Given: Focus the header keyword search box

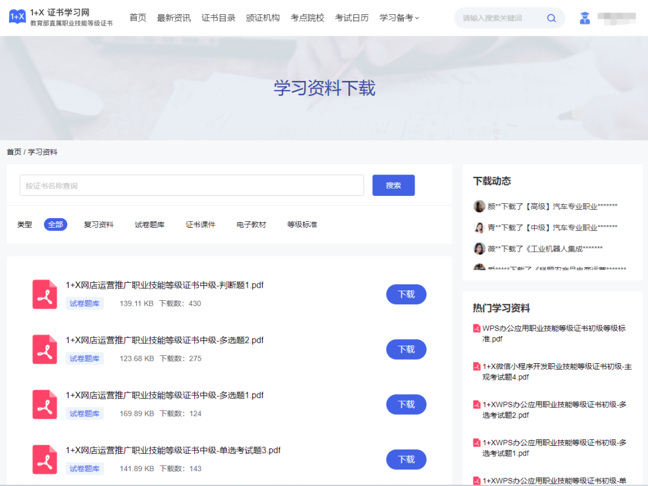Looking at the screenshot, I should point(500,18).
